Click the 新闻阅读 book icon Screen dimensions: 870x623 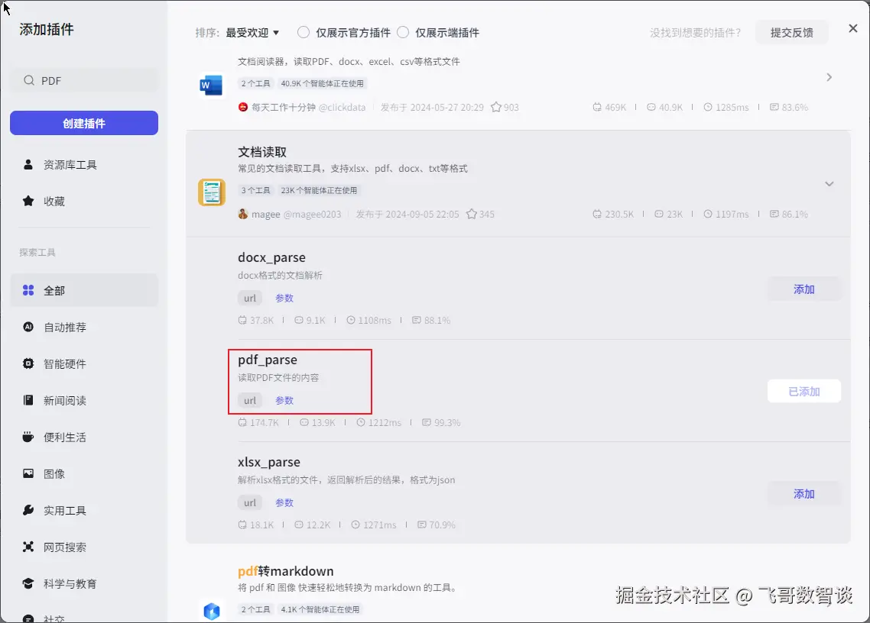(x=28, y=400)
